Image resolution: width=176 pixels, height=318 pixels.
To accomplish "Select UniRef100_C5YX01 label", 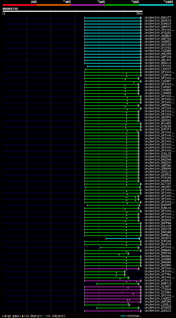I will [158, 66].
